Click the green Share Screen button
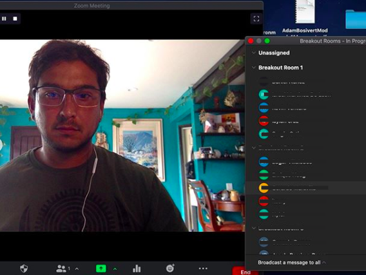The width and height of the screenshot is (366, 275). click(101, 269)
